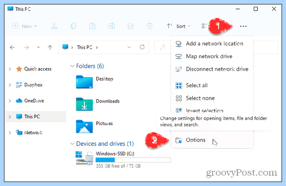Click the OneDrive cloud icon

click(x=19, y=101)
